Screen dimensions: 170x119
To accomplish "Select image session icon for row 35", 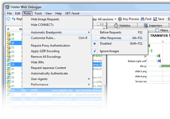I will pos(9,65).
